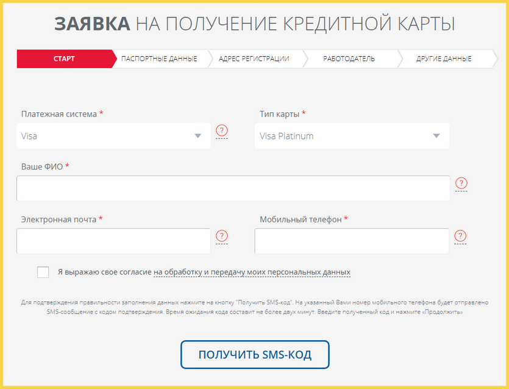Click the Тип карты field label
The height and width of the screenshot is (389, 509).
coord(282,114)
